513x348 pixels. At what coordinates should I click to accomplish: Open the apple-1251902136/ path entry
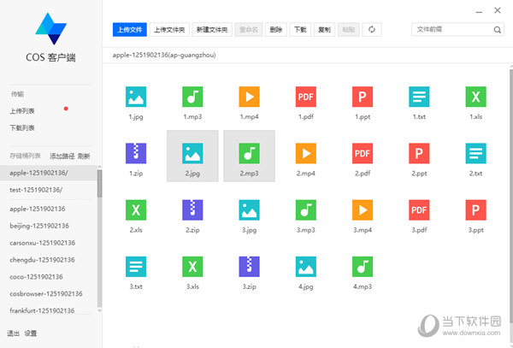click(49, 173)
